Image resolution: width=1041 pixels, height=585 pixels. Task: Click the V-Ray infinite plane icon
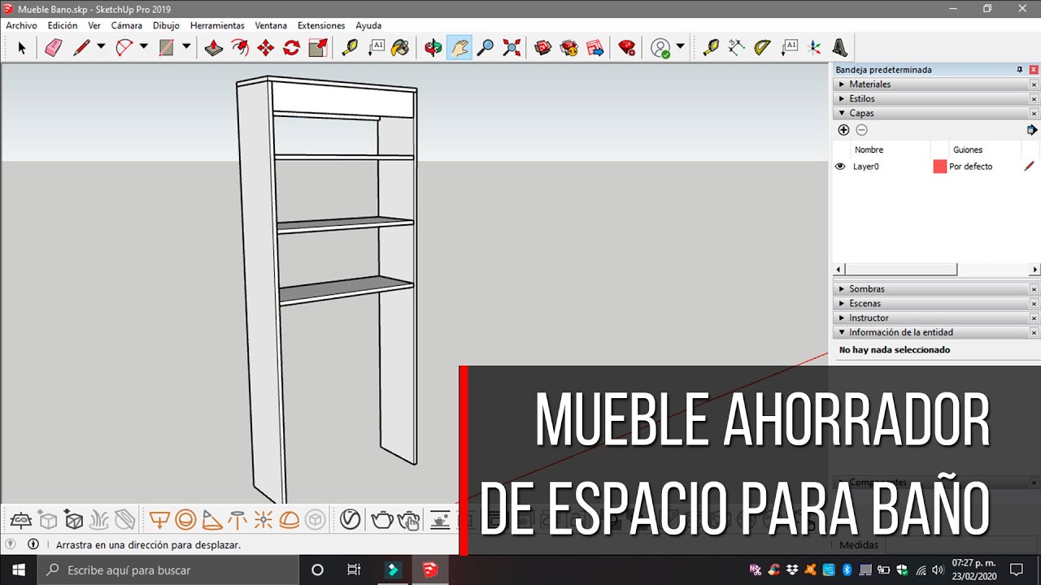[20, 519]
